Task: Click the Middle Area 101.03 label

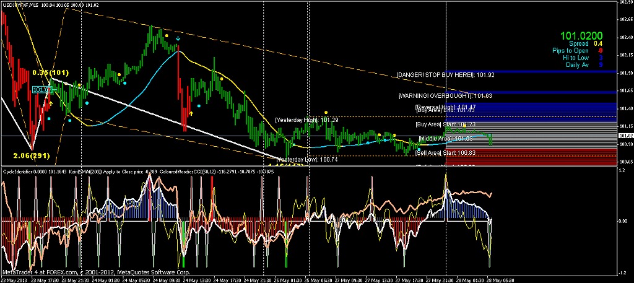Action: click(446, 139)
